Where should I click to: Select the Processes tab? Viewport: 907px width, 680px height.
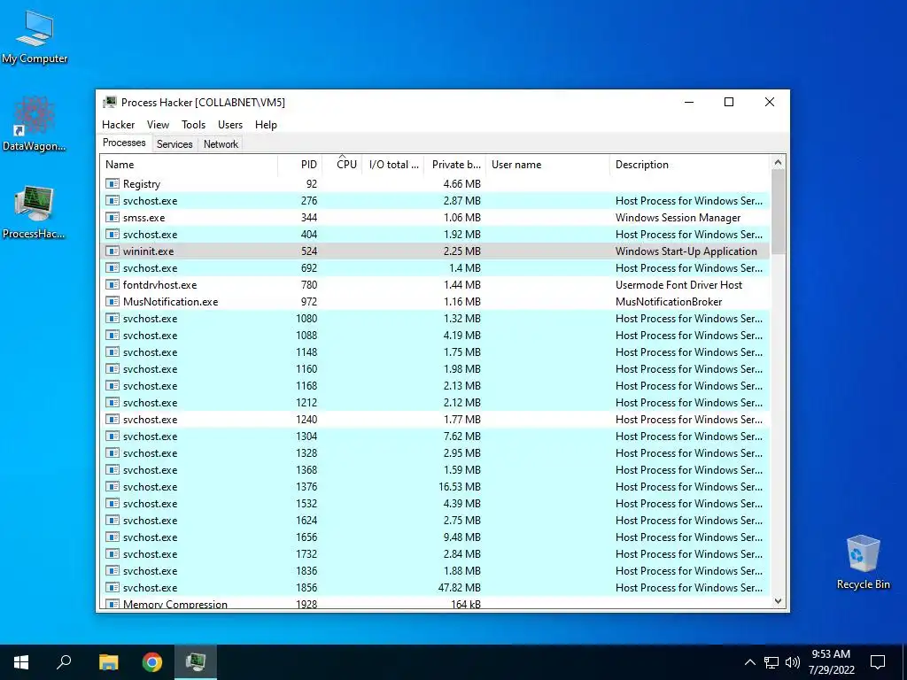124,143
